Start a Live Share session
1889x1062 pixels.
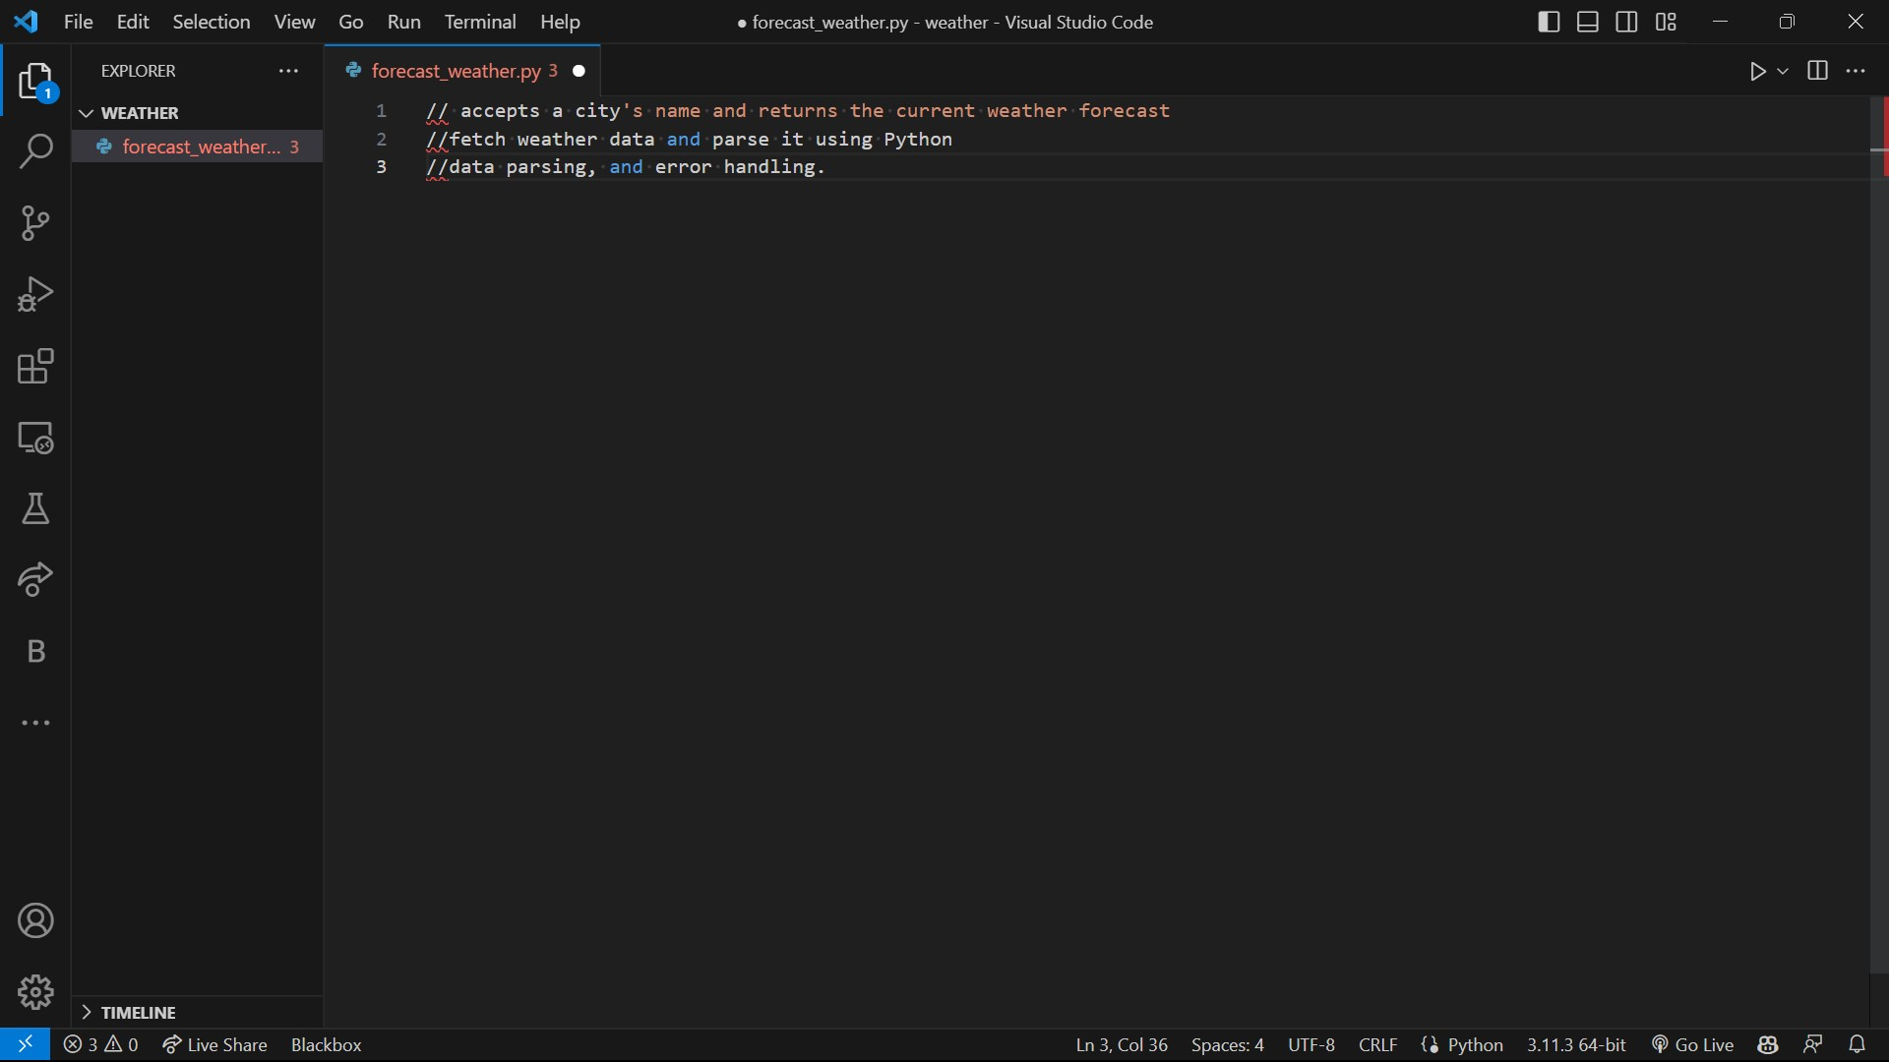click(x=215, y=1044)
